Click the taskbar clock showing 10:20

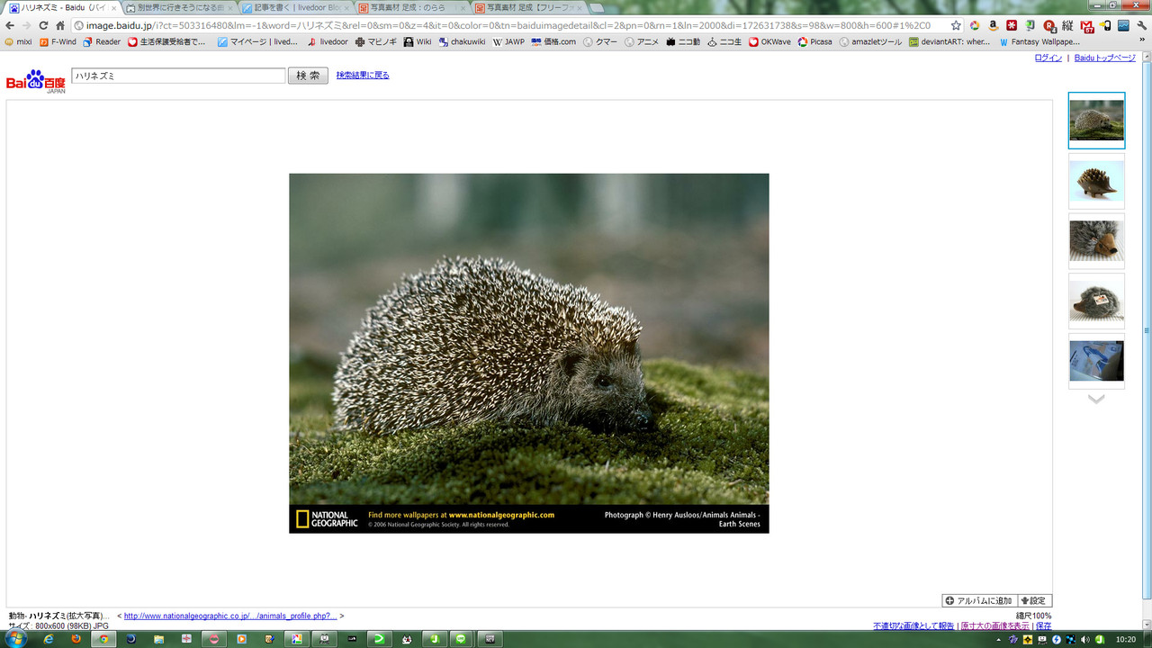coord(1125,640)
